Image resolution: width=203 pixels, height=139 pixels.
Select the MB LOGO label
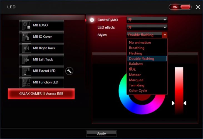(40, 25)
